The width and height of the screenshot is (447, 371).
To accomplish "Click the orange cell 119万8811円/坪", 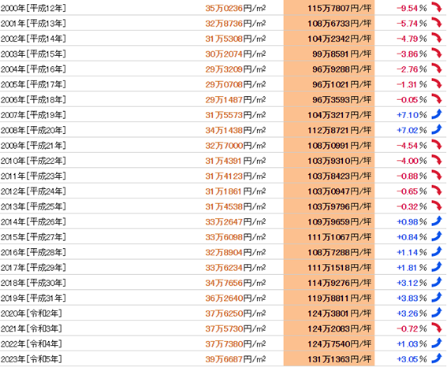I will click(x=329, y=298).
